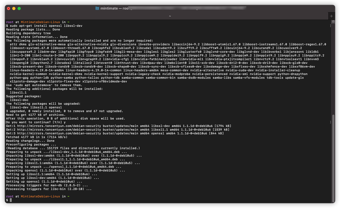Click 'Need to get 4177 kB of archives.'
Screen dimensions: 340x208
click(x=36, y=114)
